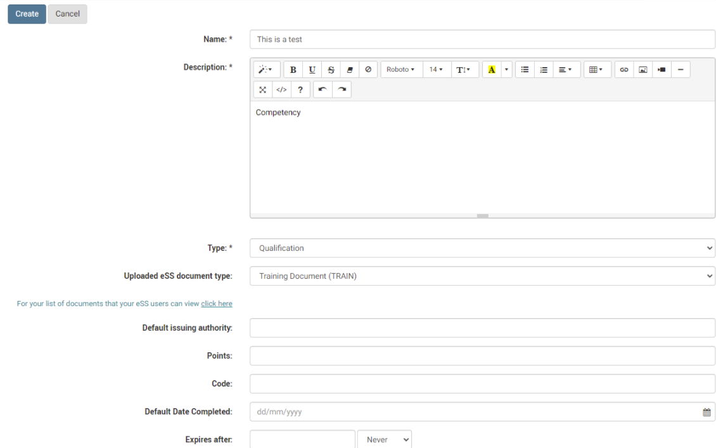Focus the Code input field
Screen dimensions: 716x448
[482, 383]
